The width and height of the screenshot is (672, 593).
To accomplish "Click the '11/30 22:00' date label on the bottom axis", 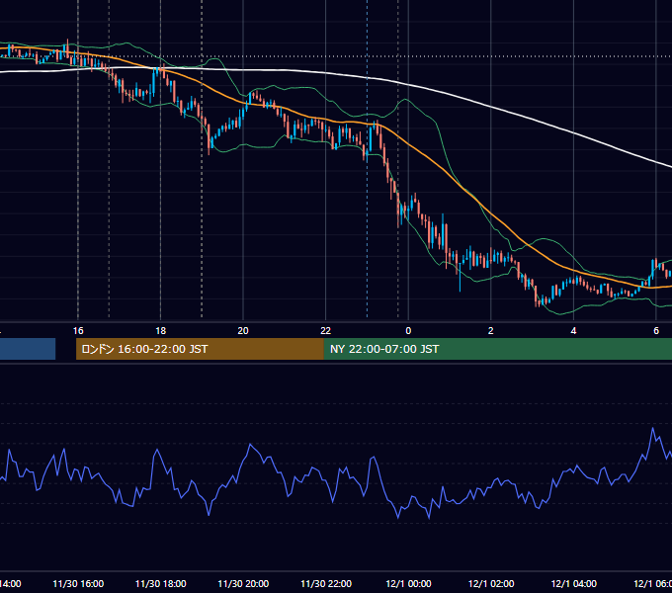I will (326, 583).
